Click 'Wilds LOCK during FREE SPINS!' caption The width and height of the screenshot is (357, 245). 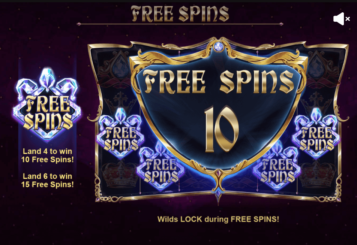click(x=218, y=219)
